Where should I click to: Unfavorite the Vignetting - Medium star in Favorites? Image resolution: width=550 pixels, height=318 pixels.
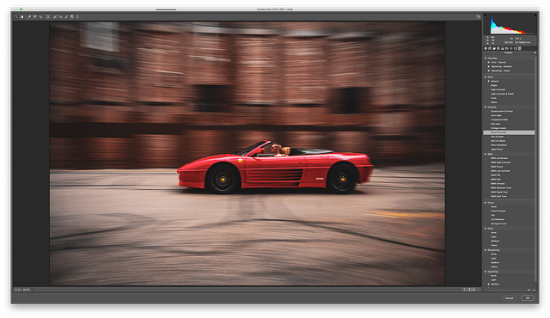[x=489, y=67]
